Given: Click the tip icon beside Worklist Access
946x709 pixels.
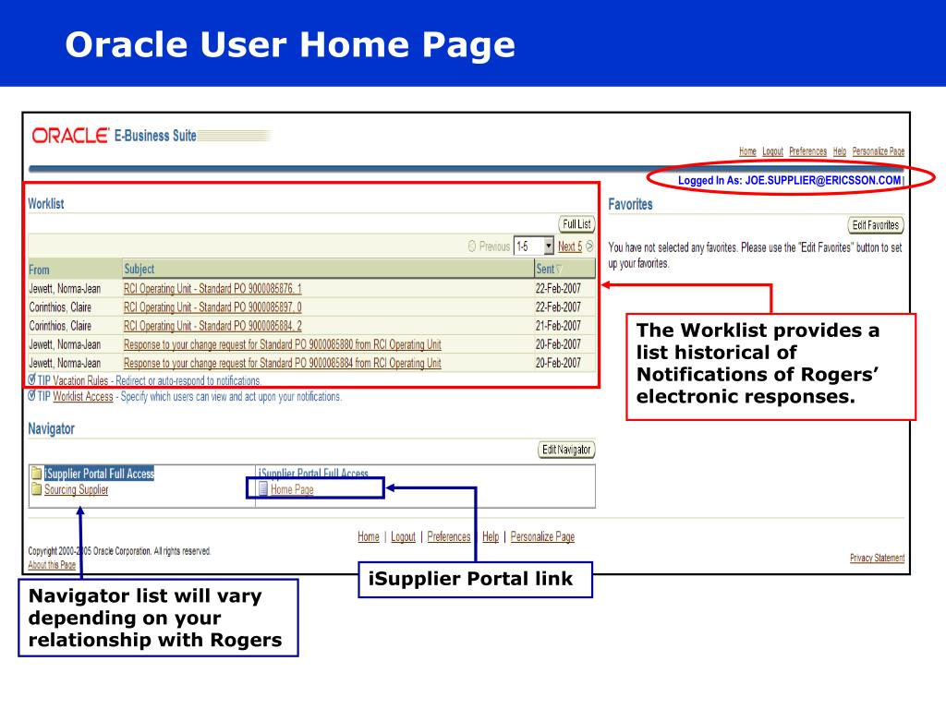Looking at the screenshot, I should pos(32,396).
